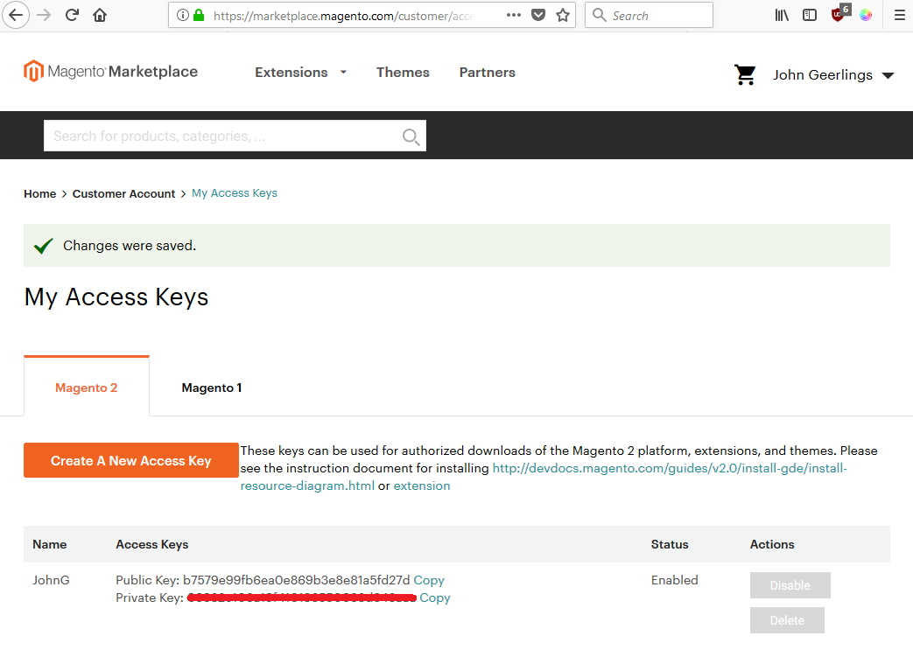The height and width of the screenshot is (650, 913).
Task: Click the green padlock security icon
Action: tap(199, 15)
